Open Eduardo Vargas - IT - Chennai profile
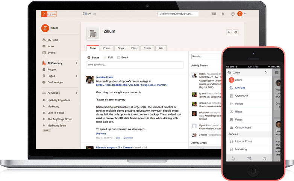The width and height of the screenshot is (294, 181). tap(114, 148)
